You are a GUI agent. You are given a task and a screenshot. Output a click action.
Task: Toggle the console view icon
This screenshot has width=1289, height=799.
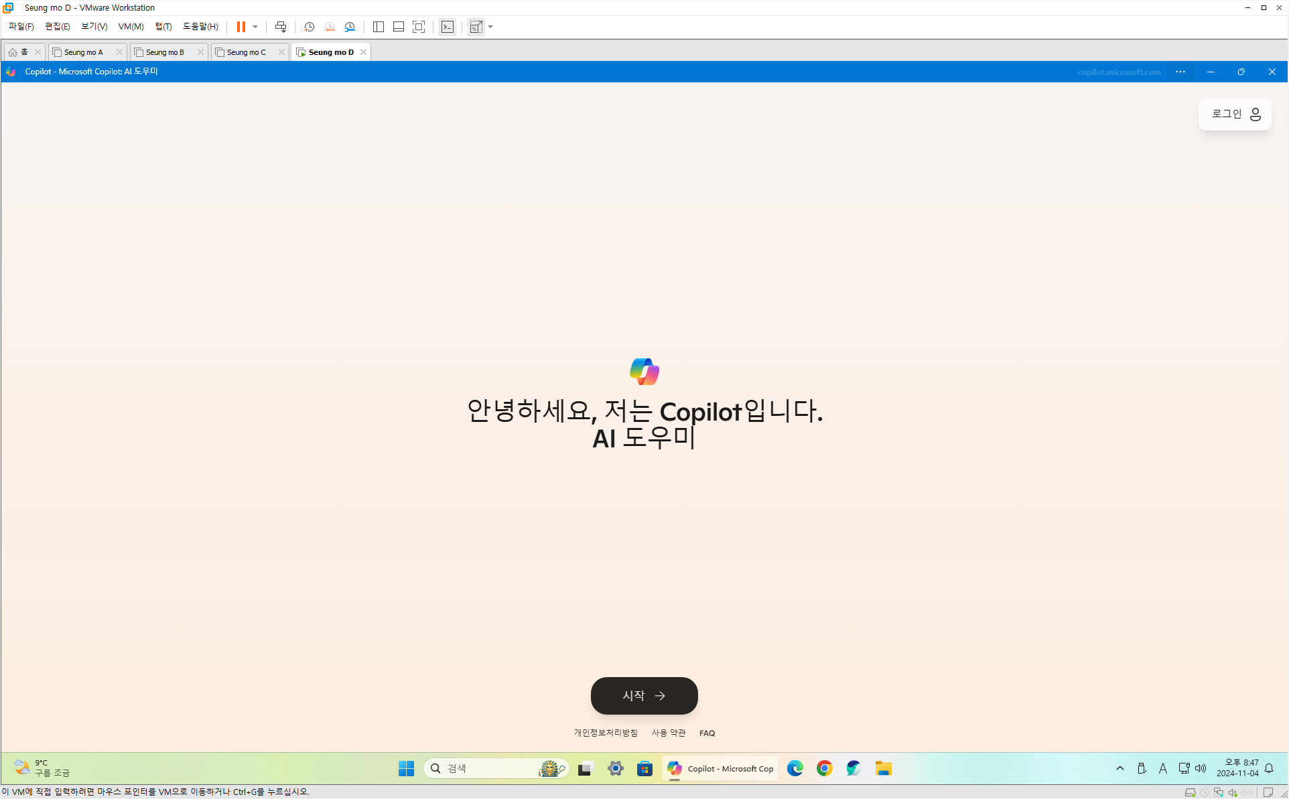coord(448,27)
